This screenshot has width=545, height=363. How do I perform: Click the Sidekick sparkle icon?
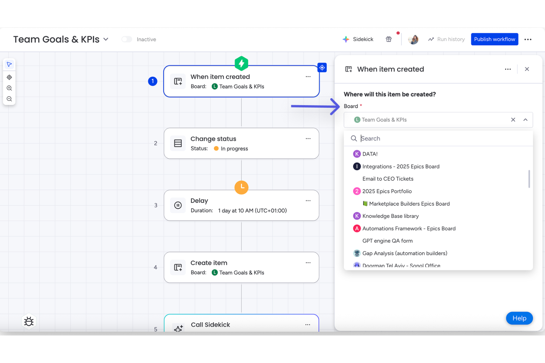(x=346, y=39)
